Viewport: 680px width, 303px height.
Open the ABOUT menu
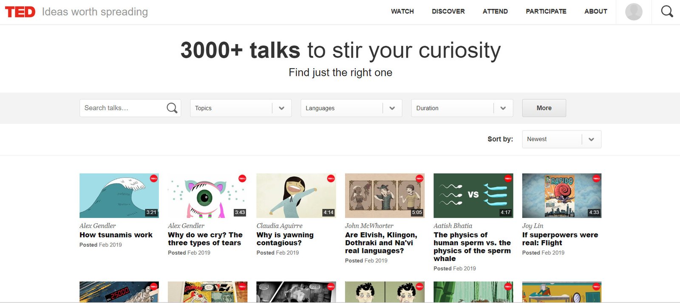pos(595,11)
